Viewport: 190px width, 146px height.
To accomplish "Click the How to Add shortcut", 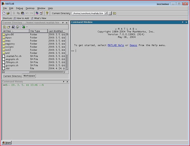I will [x=21, y=18].
